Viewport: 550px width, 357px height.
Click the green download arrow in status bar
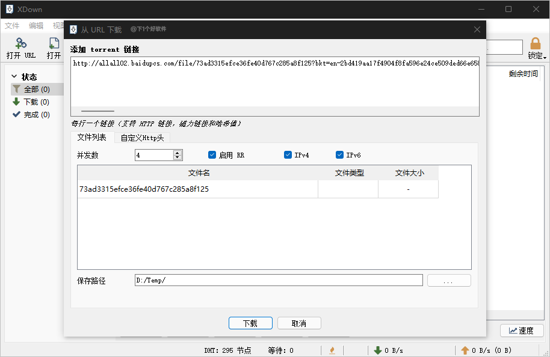coord(378,350)
